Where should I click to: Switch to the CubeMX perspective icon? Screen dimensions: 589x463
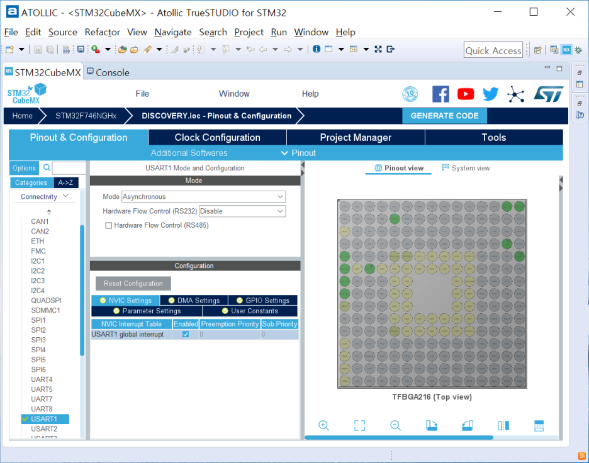click(566, 50)
